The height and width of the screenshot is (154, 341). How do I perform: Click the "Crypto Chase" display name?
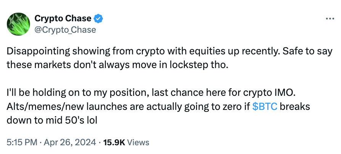tap(63, 18)
